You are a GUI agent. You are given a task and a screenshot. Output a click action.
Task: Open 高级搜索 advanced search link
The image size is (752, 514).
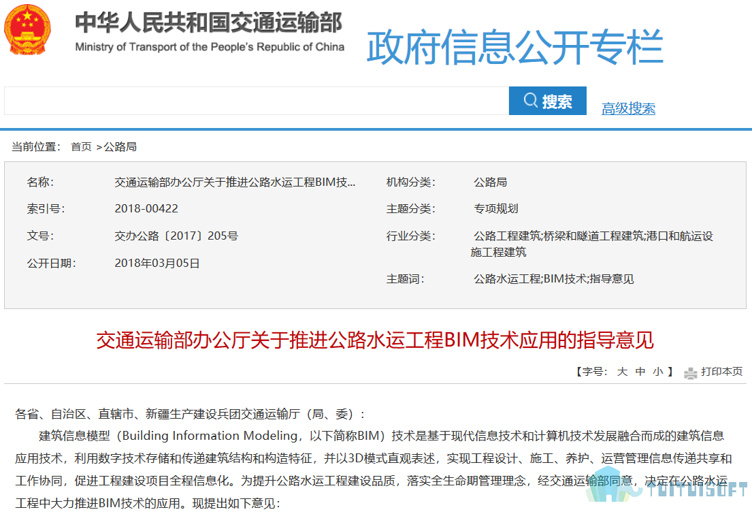point(628,108)
